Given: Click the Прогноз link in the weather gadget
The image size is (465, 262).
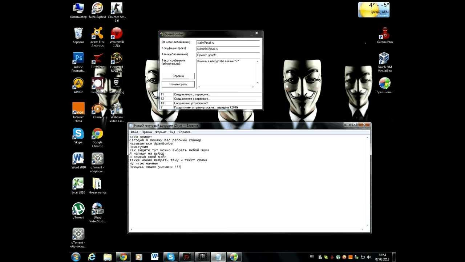Looking at the screenshot, I should point(382,16).
